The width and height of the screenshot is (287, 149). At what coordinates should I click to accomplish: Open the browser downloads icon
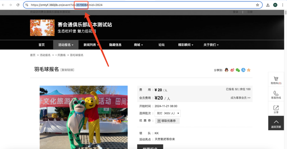tap(268, 5)
